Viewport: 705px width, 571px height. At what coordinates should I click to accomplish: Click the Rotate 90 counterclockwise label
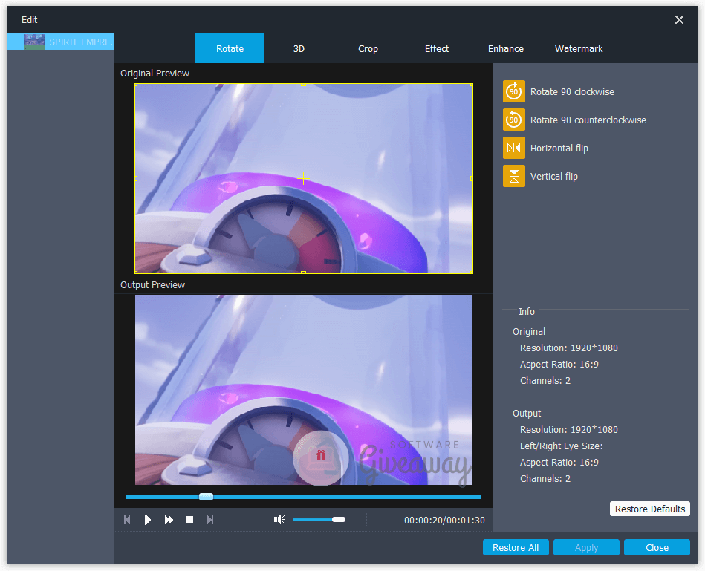pos(588,120)
